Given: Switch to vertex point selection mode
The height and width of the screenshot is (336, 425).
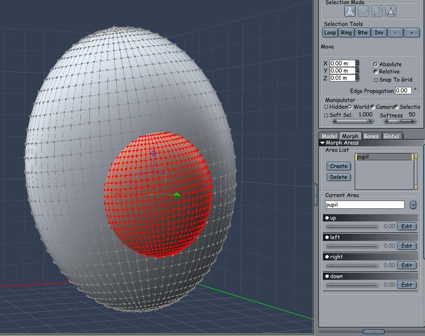Looking at the screenshot, I should 363,11.
